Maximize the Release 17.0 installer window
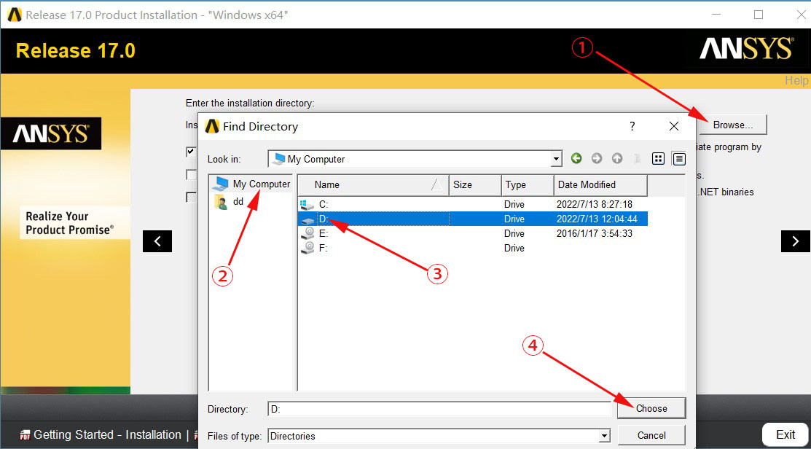The image size is (811, 449). coord(759,15)
